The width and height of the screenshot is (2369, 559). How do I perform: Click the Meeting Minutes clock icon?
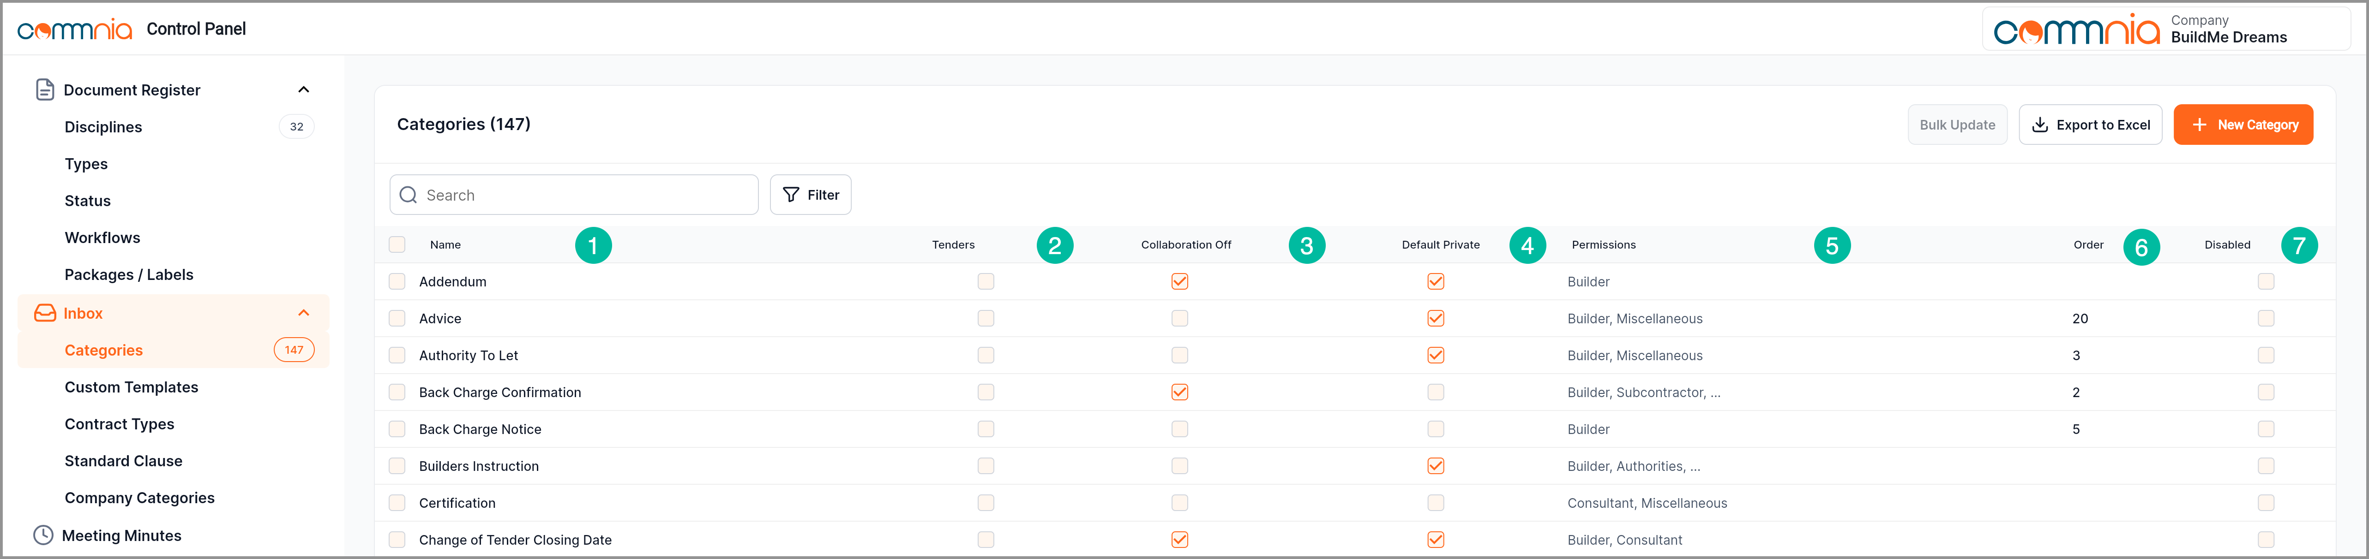(x=43, y=535)
